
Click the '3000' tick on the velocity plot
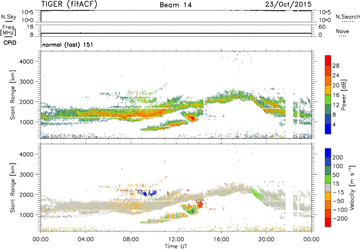[x=26, y=174]
